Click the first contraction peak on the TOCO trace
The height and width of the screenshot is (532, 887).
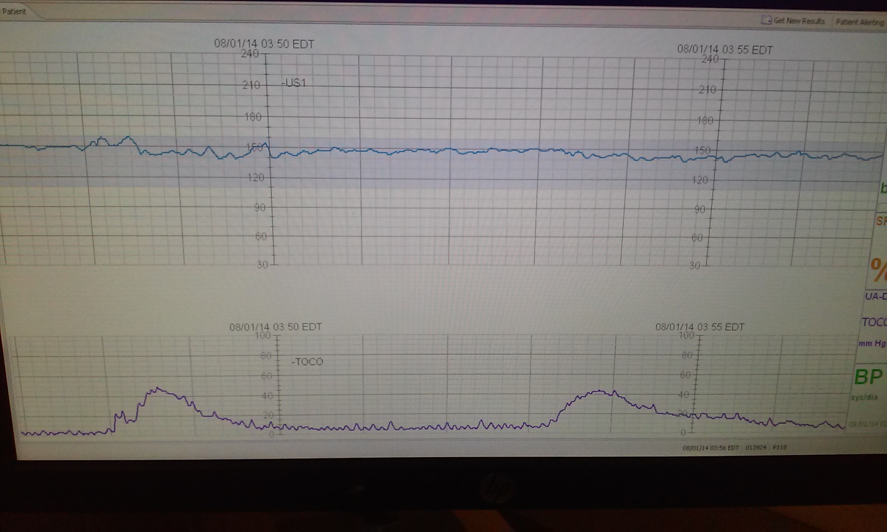[x=158, y=389]
